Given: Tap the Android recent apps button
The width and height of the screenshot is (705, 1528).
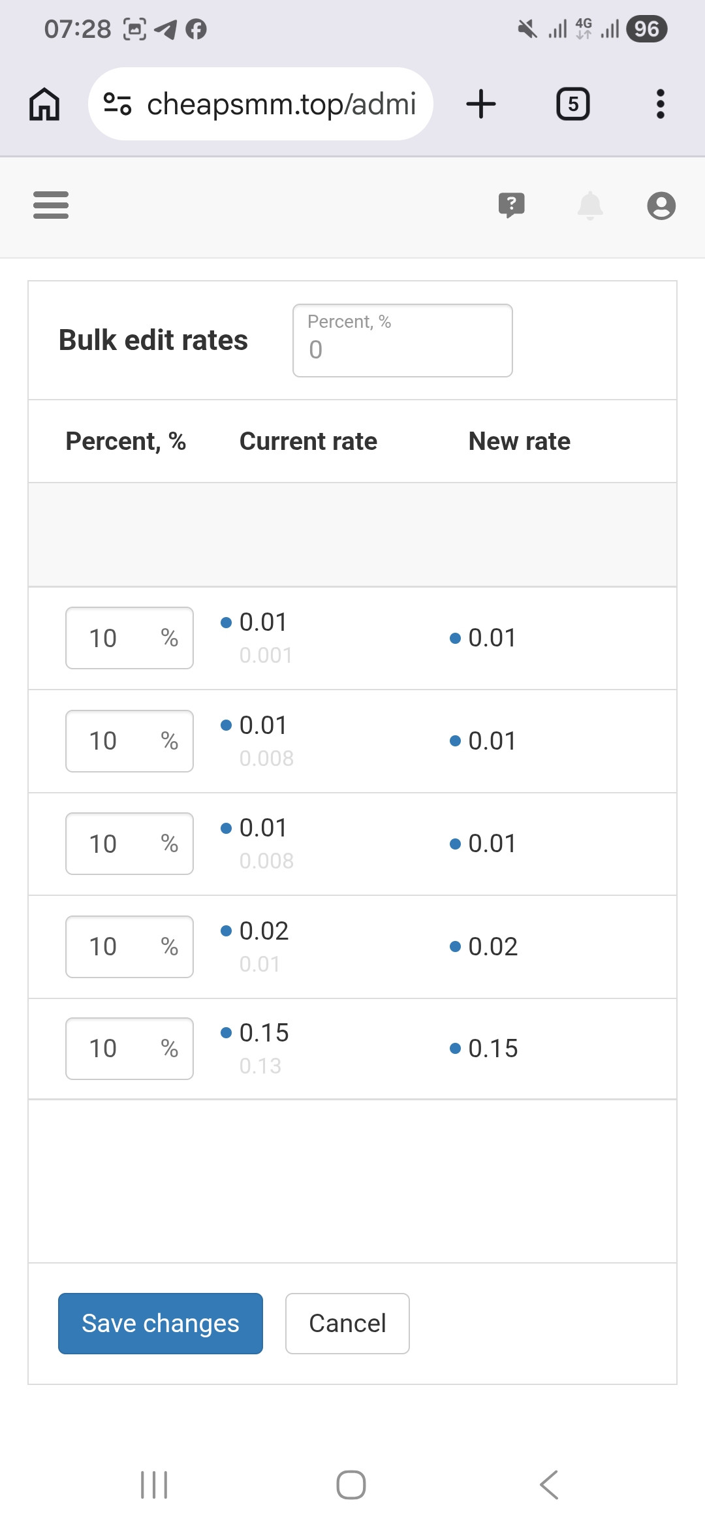Looking at the screenshot, I should (155, 1485).
